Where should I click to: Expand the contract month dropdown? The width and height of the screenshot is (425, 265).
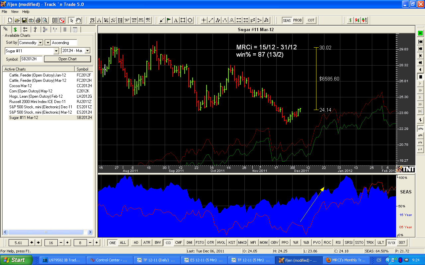point(87,51)
